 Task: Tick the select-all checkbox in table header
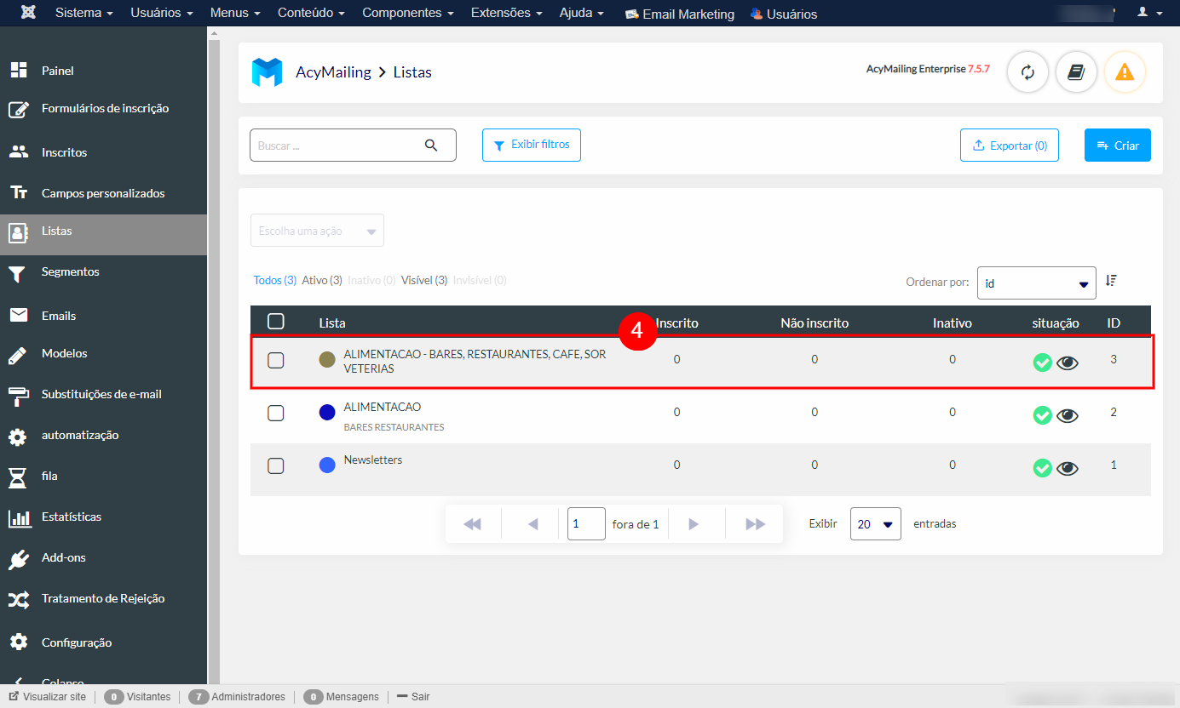pyautogui.click(x=275, y=322)
